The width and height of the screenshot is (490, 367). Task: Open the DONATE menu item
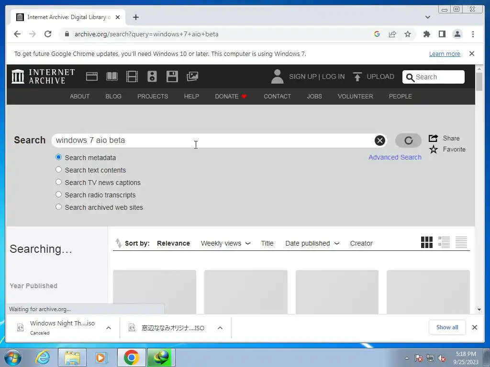tap(231, 97)
